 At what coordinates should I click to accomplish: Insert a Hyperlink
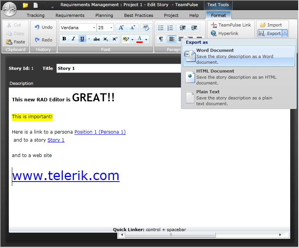click(x=225, y=33)
